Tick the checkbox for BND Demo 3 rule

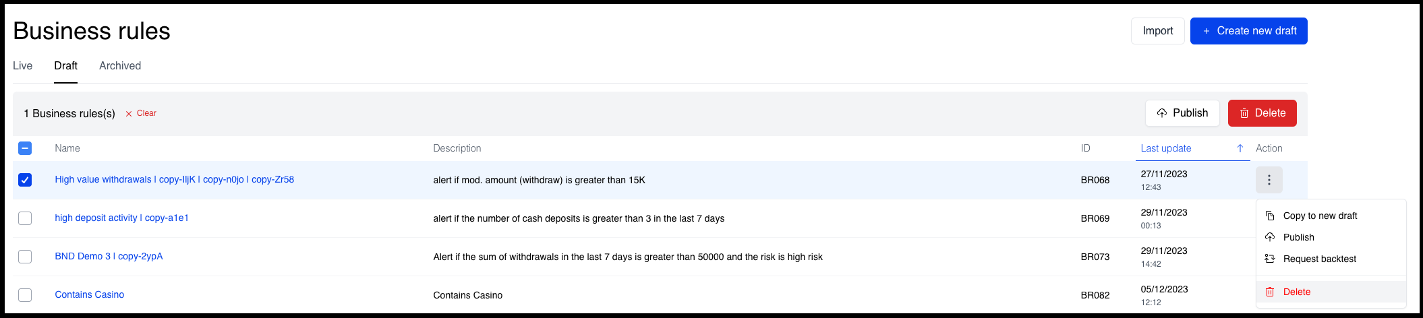point(25,257)
